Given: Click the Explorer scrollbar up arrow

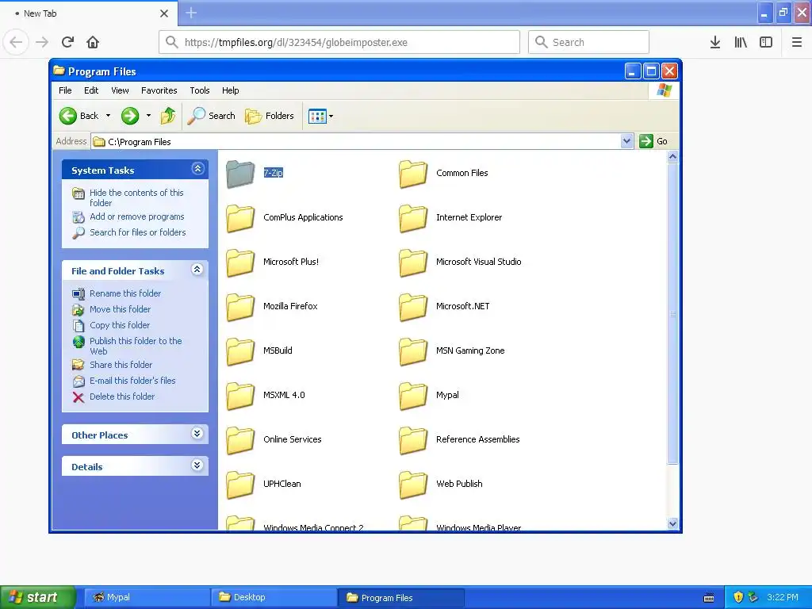Looking at the screenshot, I should [672, 156].
